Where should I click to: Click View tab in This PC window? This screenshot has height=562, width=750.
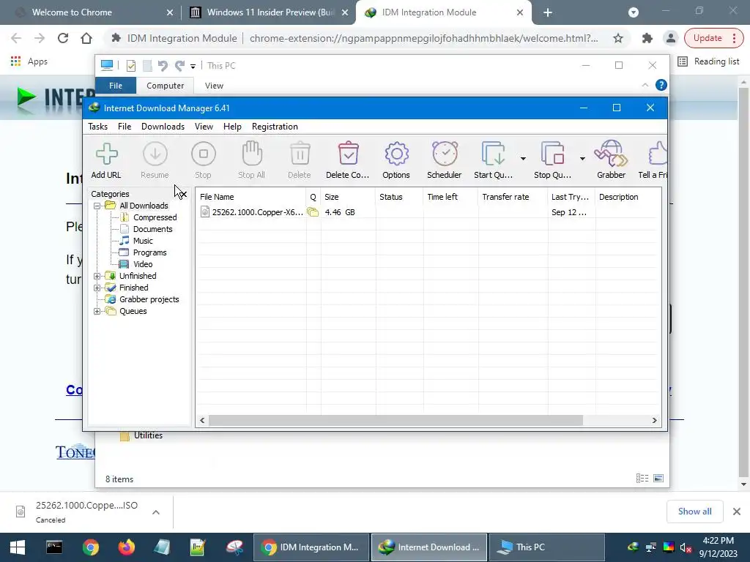coord(214,86)
